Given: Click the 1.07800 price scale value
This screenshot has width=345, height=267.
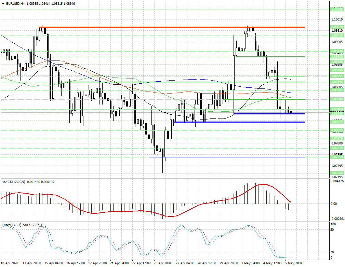Looking at the screenshot, I should point(337,143).
